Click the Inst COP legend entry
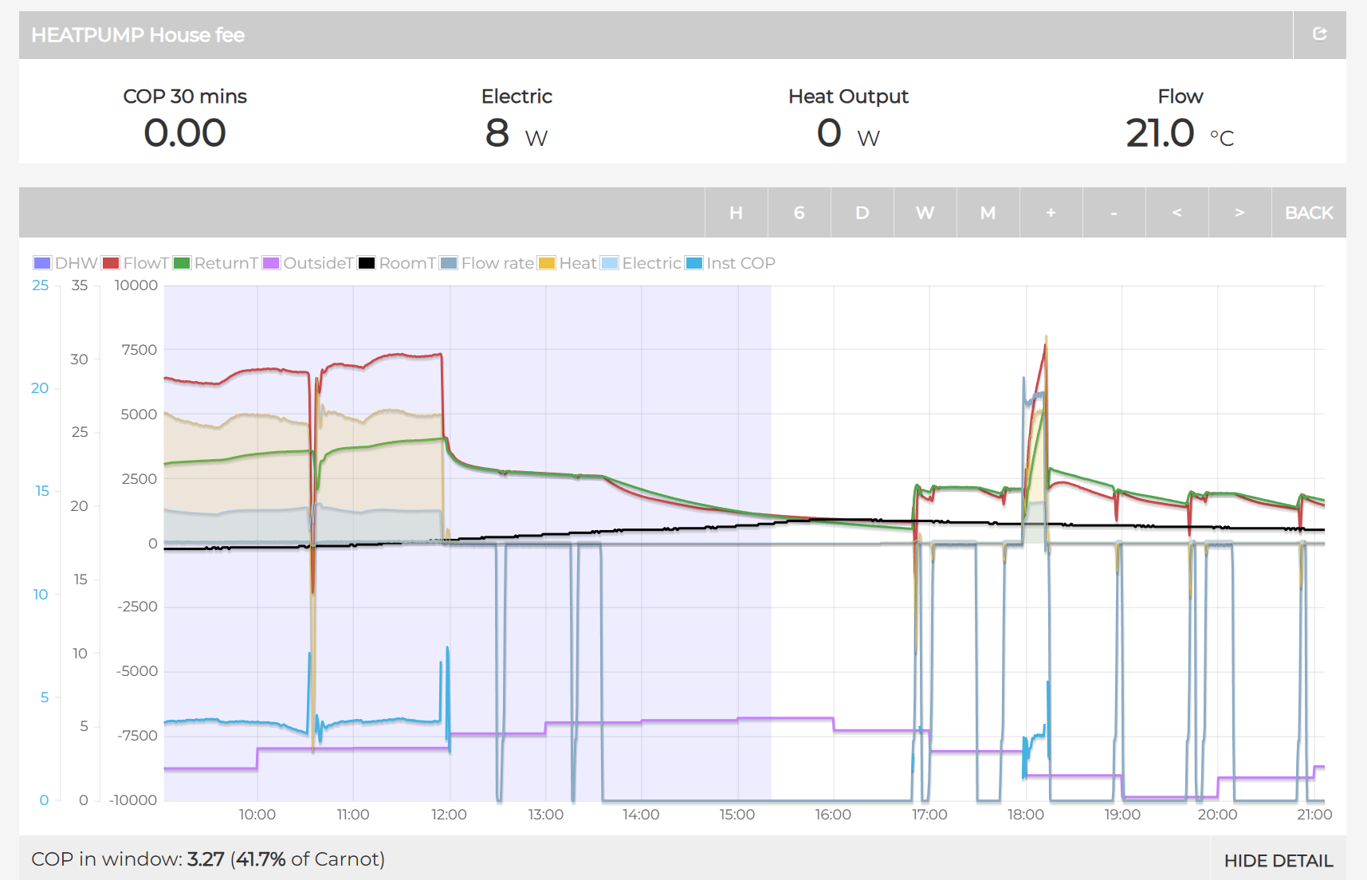The width and height of the screenshot is (1367, 880). (731, 263)
